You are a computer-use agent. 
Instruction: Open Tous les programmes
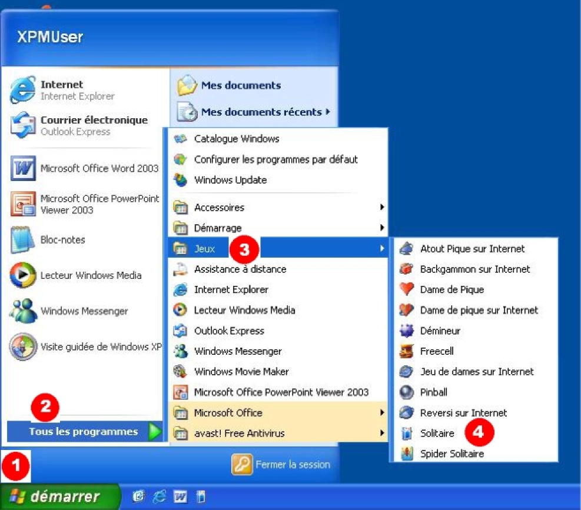[85, 432]
